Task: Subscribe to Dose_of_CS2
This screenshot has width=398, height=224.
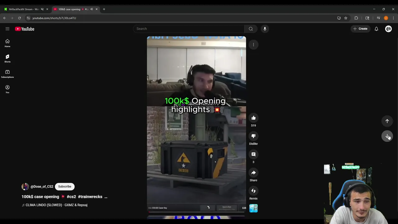Action: [65, 186]
